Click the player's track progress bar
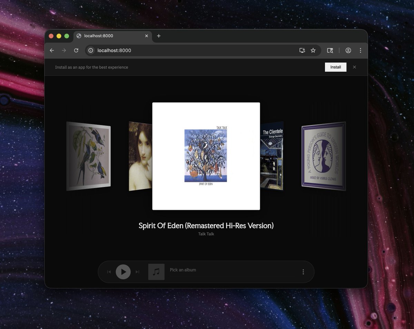 [x=232, y=276]
